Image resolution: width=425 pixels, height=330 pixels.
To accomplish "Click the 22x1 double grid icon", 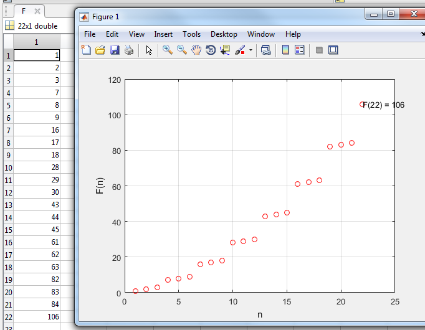I will tap(9, 26).
